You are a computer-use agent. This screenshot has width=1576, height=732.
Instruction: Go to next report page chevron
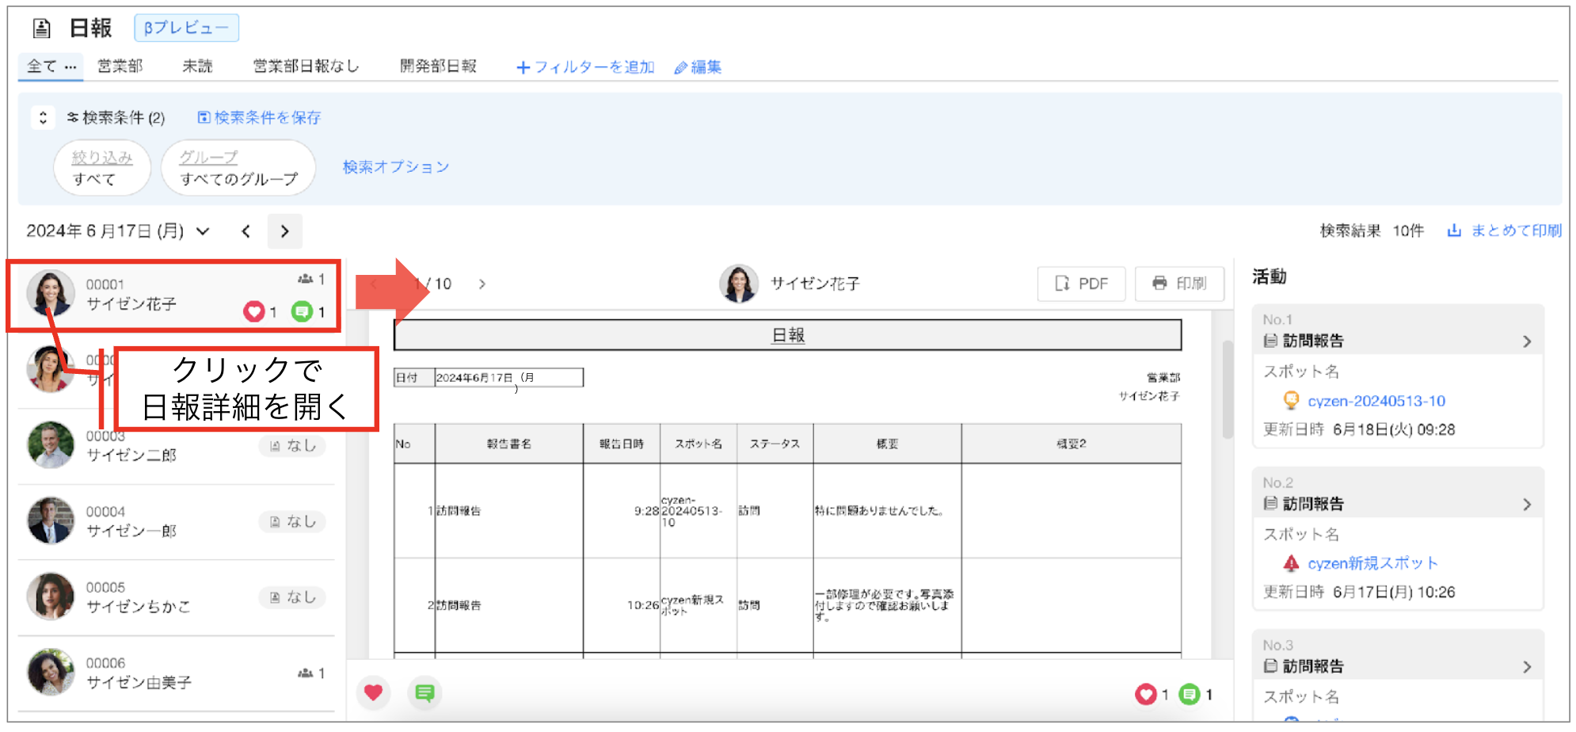482,284
